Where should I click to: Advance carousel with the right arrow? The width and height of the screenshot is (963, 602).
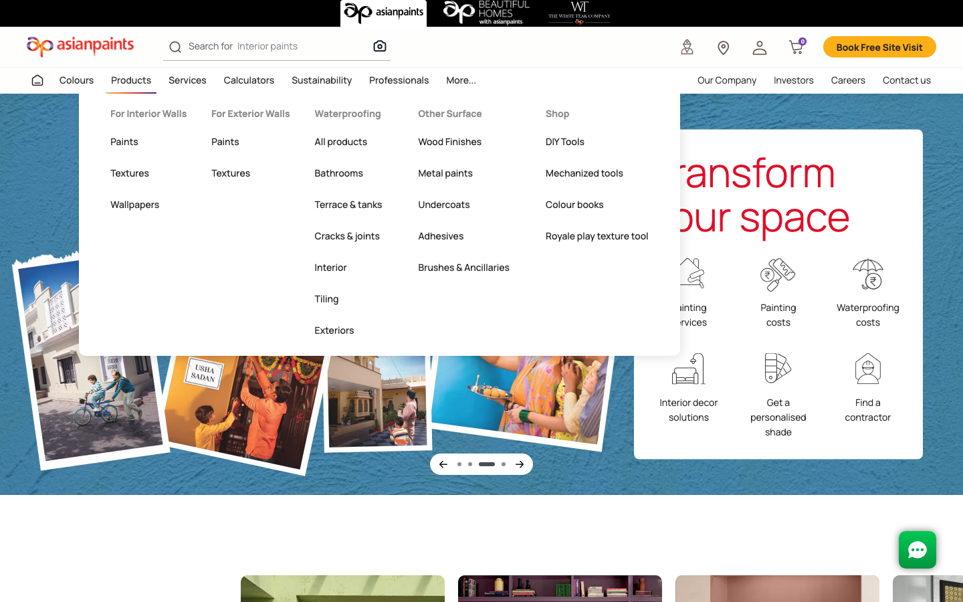pos(520,464)
